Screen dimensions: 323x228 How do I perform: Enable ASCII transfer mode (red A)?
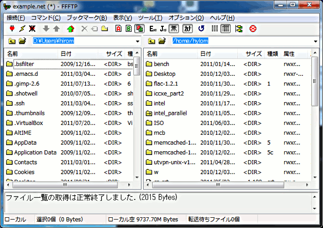(118, 29)
